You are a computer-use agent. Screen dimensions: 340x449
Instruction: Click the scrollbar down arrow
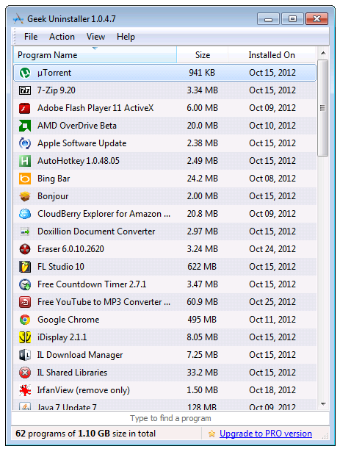(x=323, y=404)
